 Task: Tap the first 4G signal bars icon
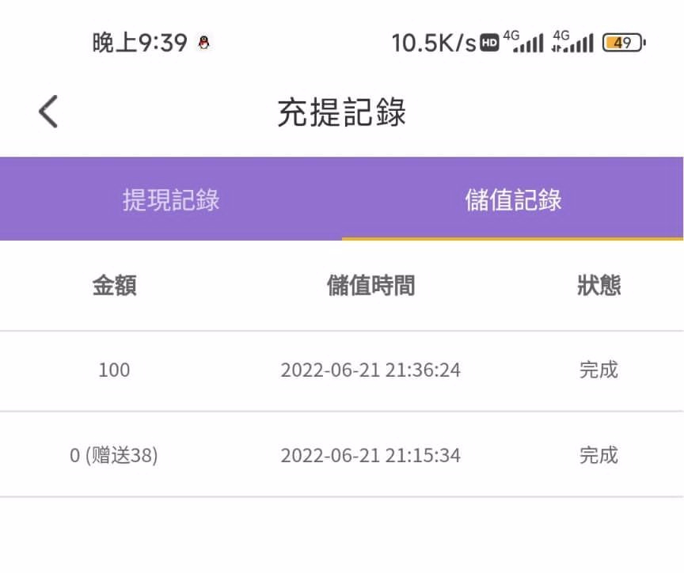523,42
